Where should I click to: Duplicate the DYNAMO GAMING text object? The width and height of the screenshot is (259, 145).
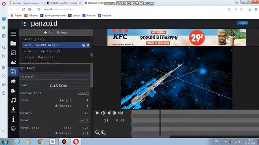pos(84,45)
